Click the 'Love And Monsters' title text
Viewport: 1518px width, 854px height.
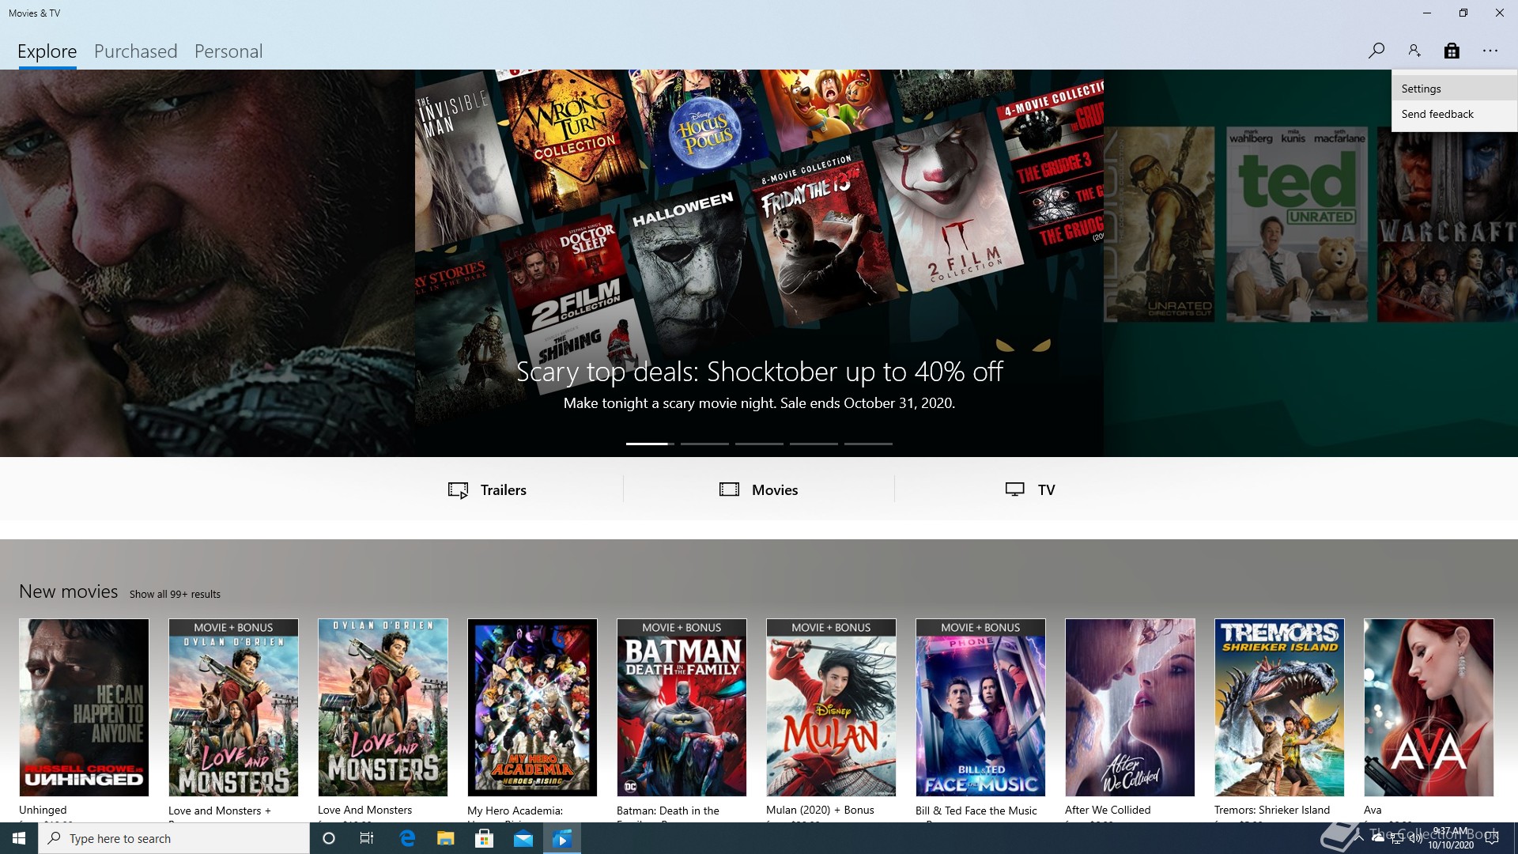coord(364,810)
